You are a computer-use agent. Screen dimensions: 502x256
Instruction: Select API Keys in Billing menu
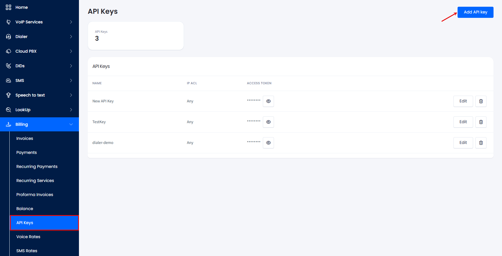point(44,223)
